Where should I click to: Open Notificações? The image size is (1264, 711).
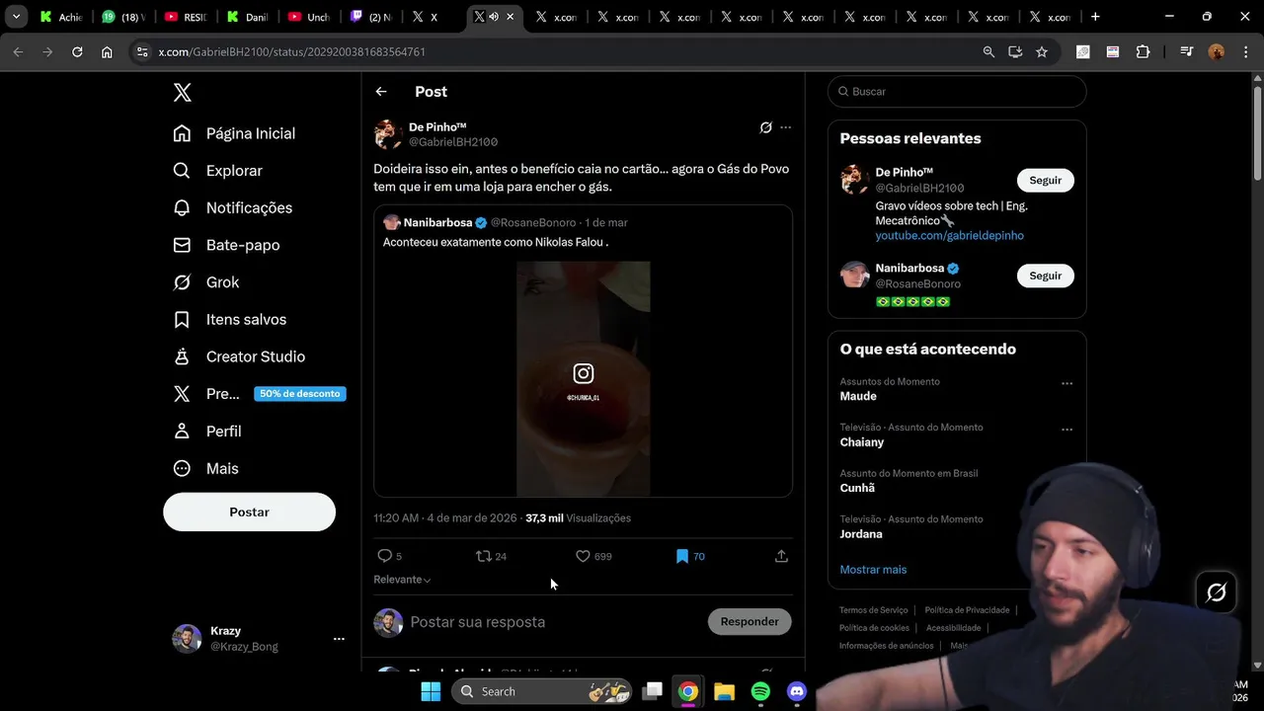click(x=232, y=208)
